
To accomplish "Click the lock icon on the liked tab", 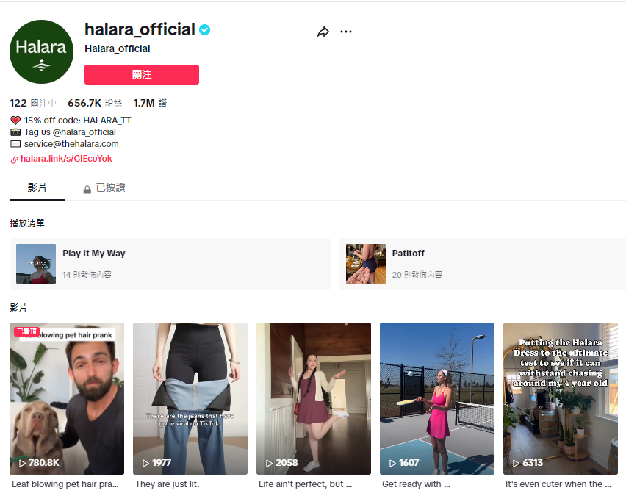I will (x=87, y=189).
